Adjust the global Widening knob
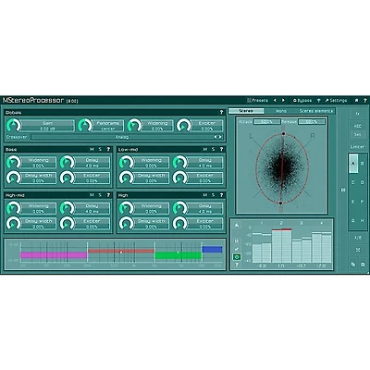370x370 pixels. 135,126
